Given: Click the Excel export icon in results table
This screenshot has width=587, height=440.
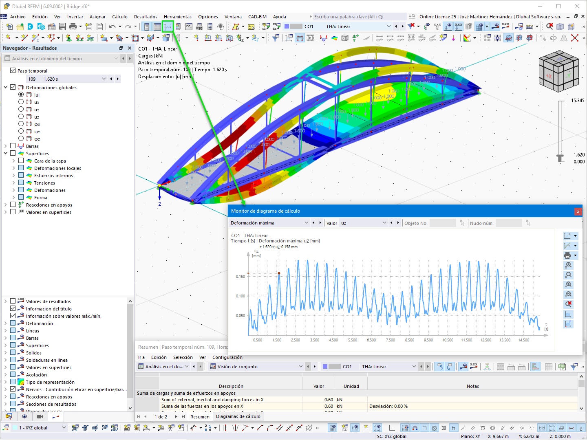Looking at the screenshot, I should click(562, 367).
